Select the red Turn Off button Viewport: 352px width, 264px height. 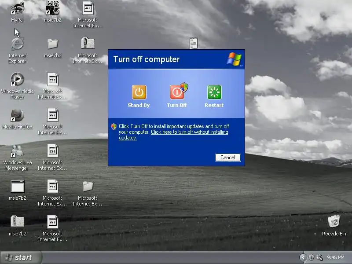click(x=177, y=92)
